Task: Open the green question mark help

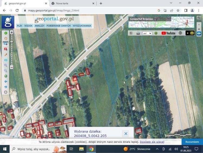Action: tap(156, 33)
